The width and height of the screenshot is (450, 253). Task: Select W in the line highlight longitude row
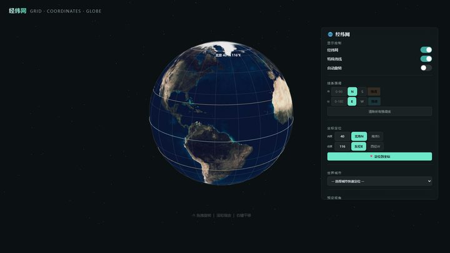click(362, 101)
